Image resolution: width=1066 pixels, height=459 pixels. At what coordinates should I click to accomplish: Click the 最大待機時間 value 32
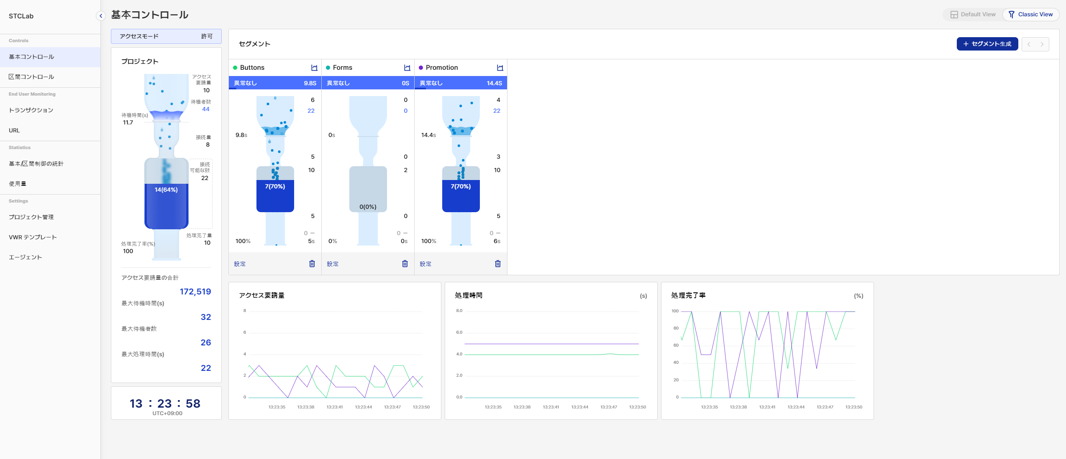point(206,317)
